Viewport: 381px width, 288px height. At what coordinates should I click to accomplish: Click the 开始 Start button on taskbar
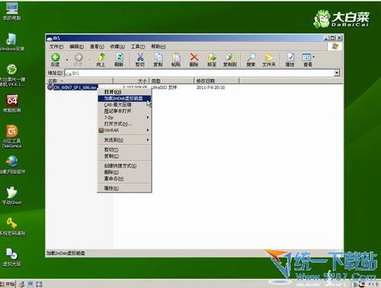[8, 284]
